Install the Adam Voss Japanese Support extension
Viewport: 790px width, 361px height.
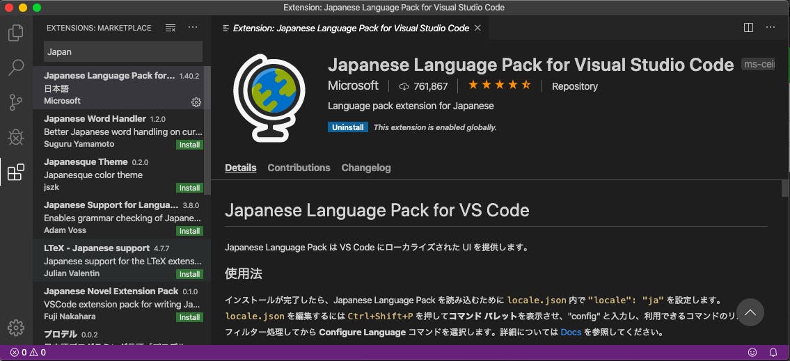(190, 231)
